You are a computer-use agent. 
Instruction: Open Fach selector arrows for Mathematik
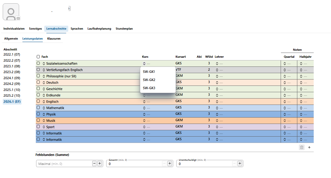click(x=44, y=108)
